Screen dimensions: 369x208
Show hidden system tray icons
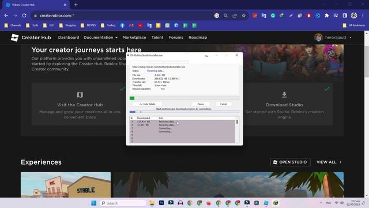click(321, 203)
